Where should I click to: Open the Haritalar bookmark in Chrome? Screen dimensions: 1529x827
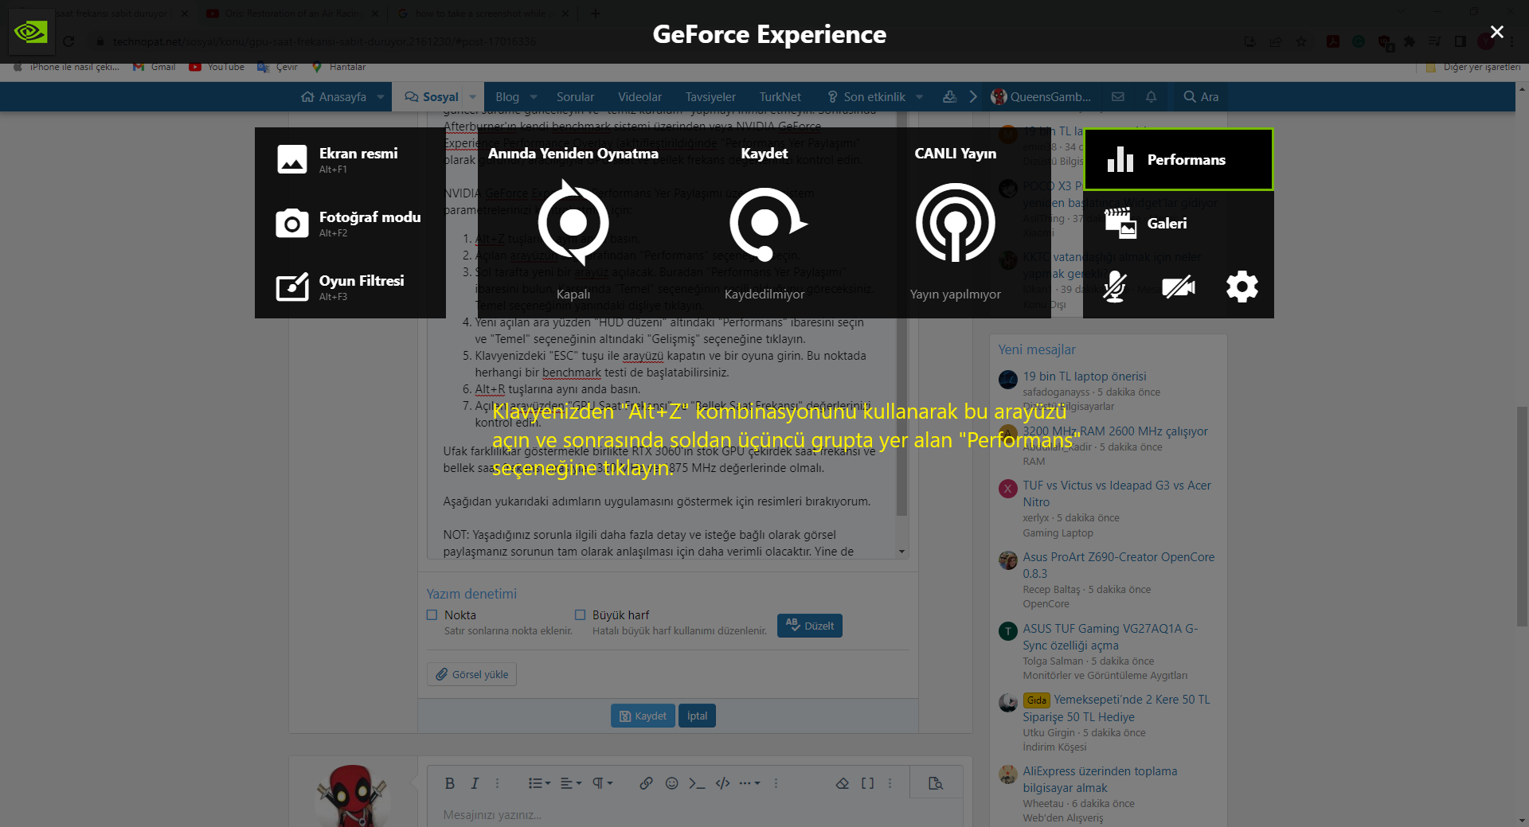coord(338,67)
